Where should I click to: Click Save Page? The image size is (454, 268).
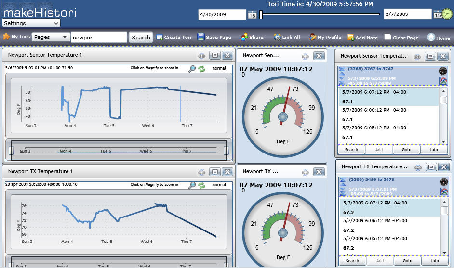point(214,37)
